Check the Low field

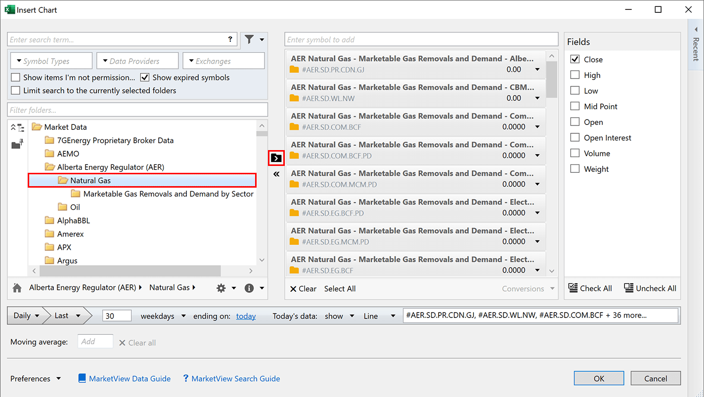574,91
